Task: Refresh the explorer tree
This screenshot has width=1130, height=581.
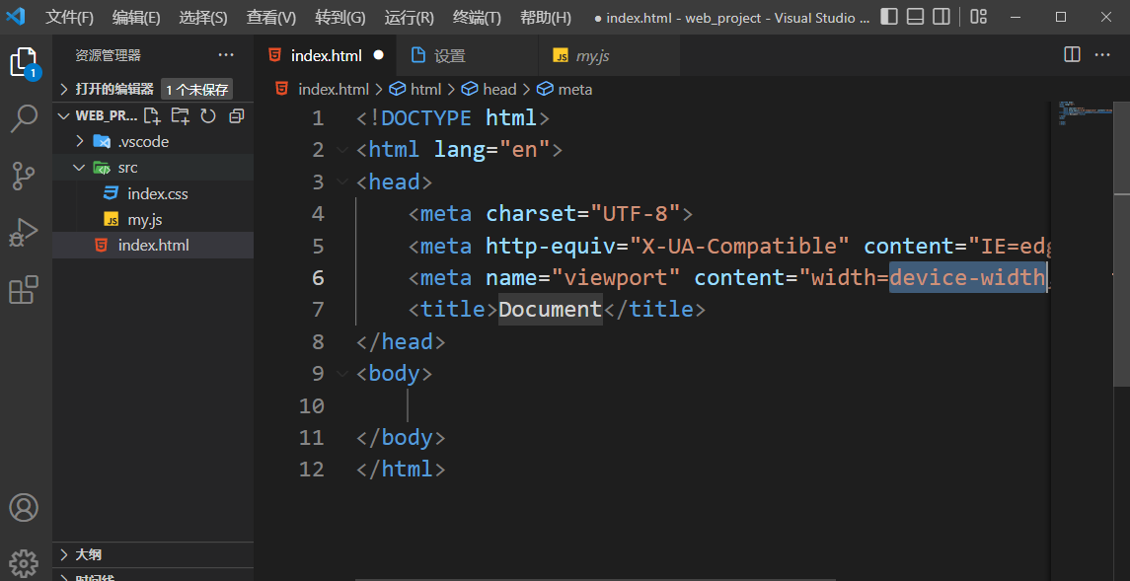Action: pyautogui.click(x=208, y=116)
